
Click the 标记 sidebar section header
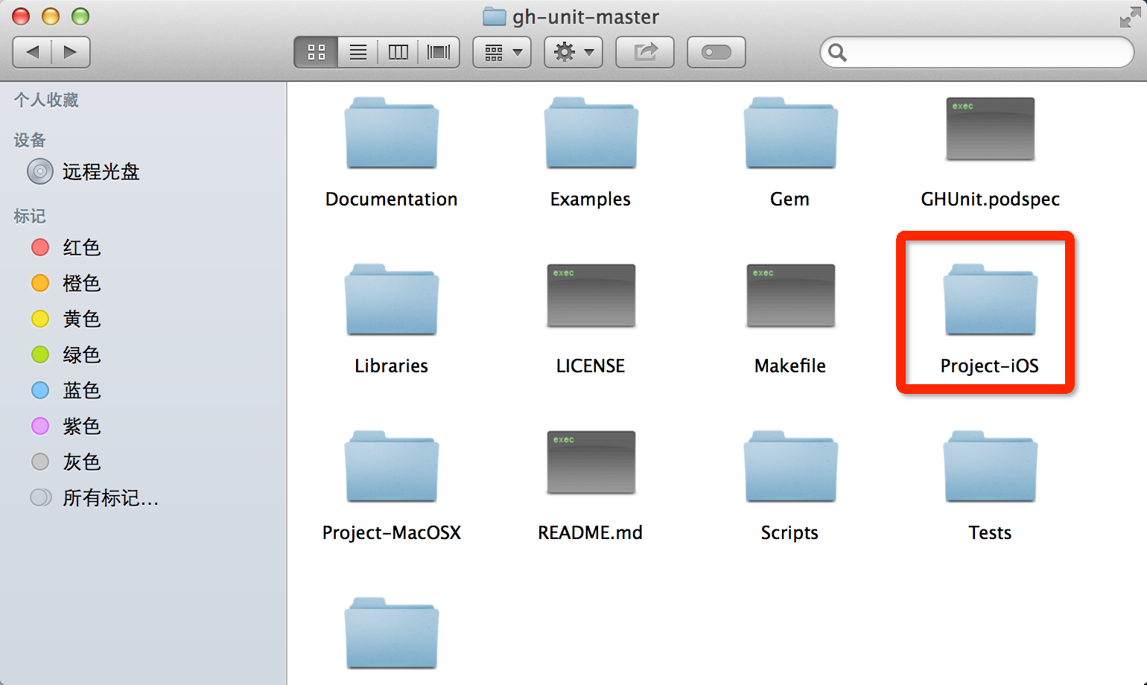(30, 216)
